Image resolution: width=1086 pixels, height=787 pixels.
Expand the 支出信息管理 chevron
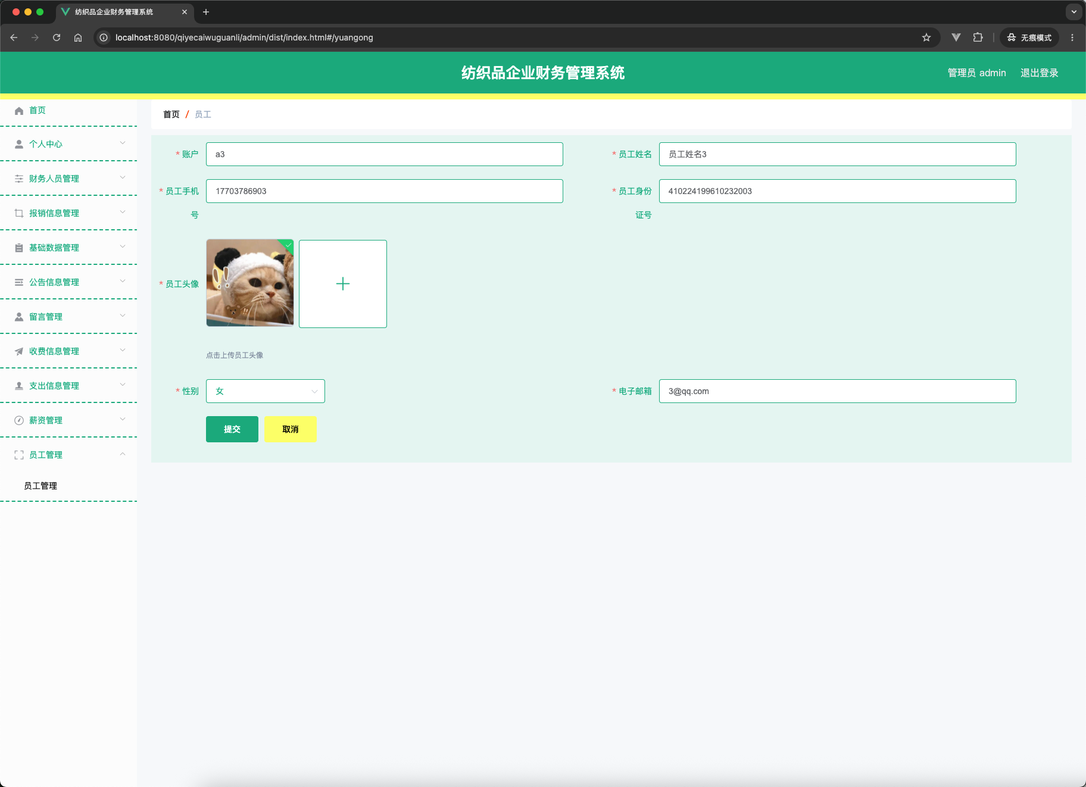point(123,385)
